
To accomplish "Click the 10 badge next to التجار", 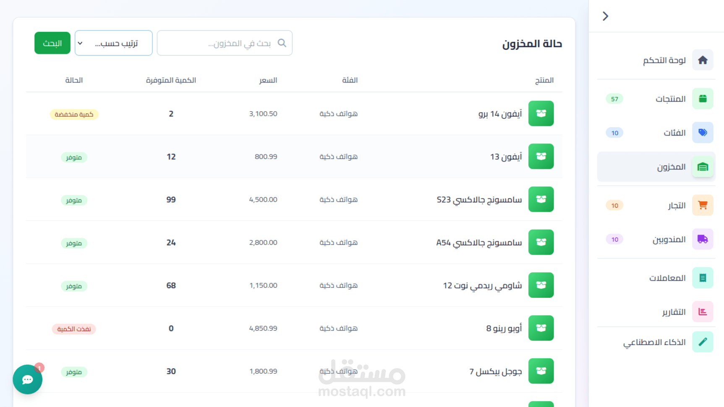I will (x=614, y=206).
